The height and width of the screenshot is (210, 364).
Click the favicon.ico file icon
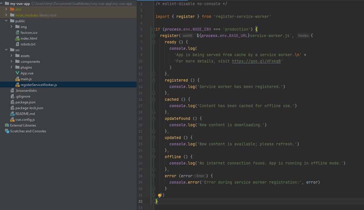(17, 33)
